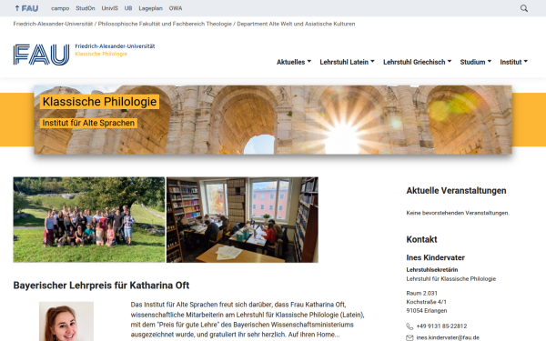Open the UnivIS link
This screenshot has height=341, width=546.
(110, 8)
